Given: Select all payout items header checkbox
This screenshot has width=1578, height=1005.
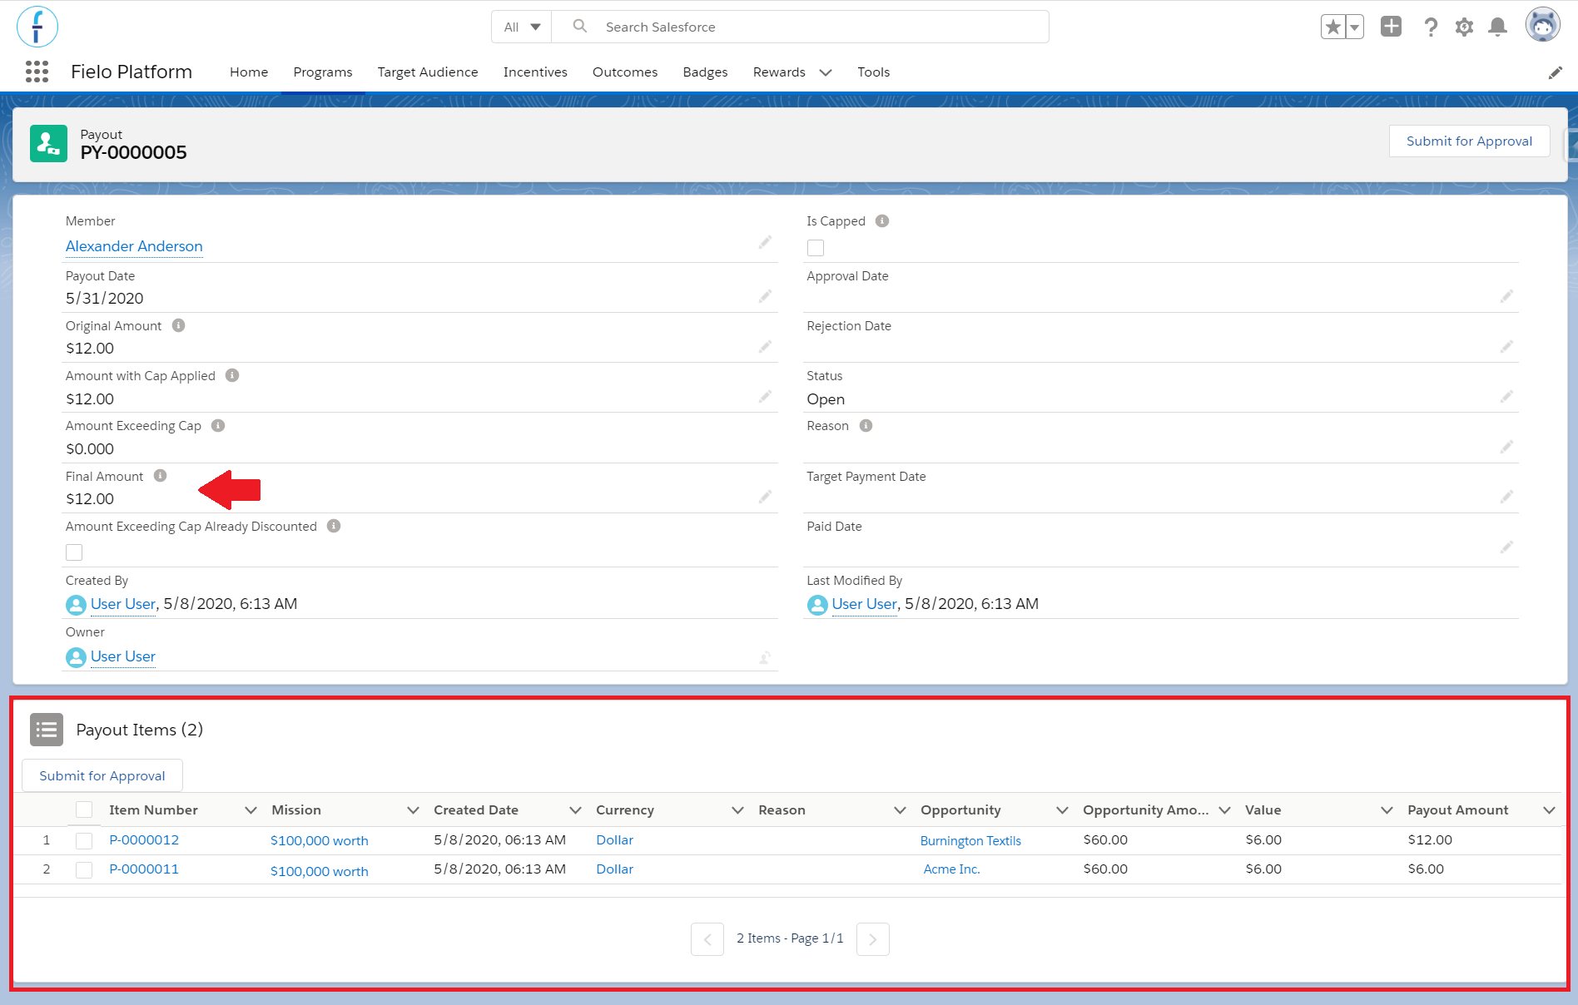Looking at the screenshot, I should pyautogui.click(x=84, y=809).
